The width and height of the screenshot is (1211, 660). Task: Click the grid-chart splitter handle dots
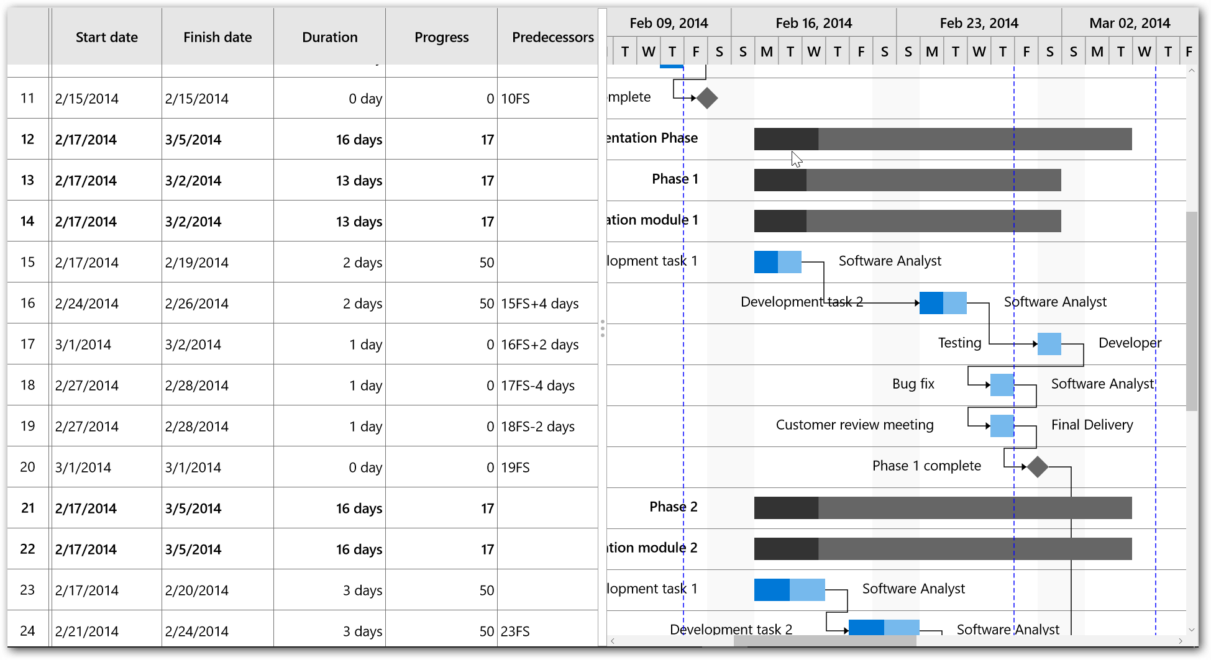coord(602,328)
